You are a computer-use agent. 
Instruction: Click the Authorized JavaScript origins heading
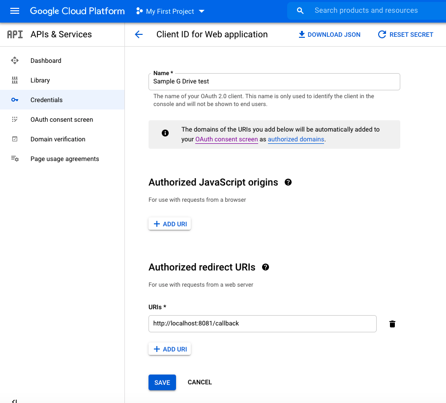(x=213, y=182)
